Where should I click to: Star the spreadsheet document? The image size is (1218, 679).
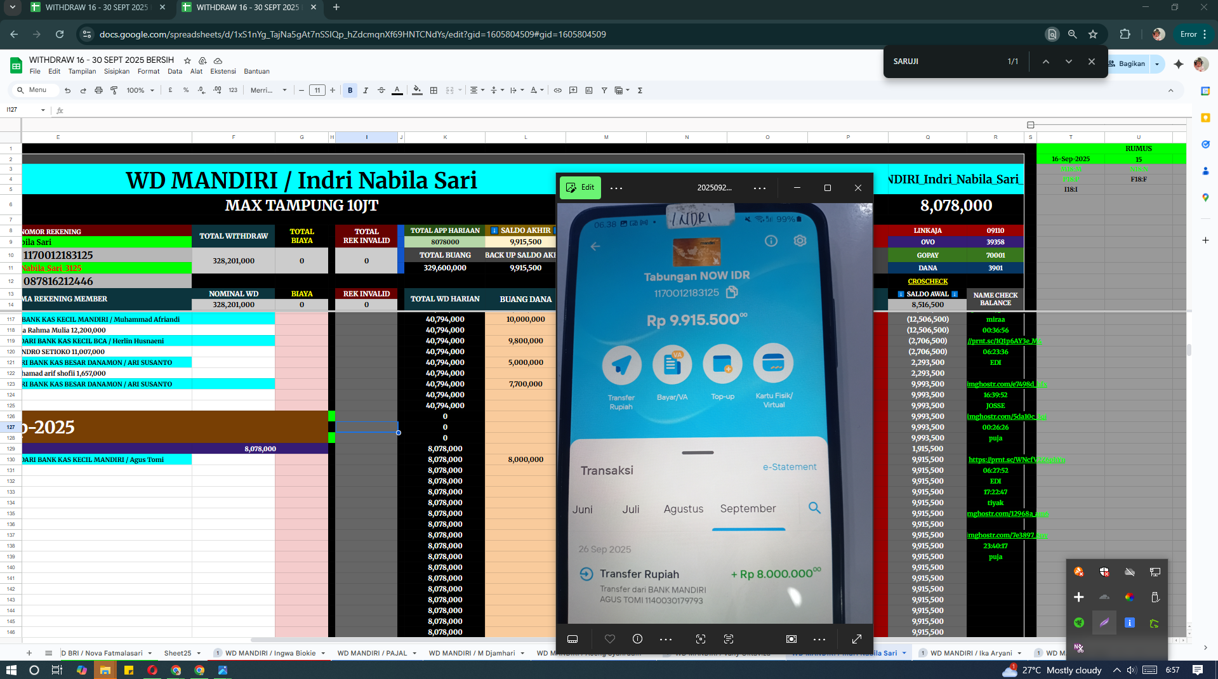click(x=187, y=60)
